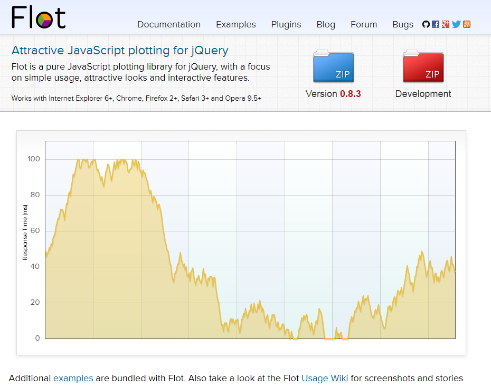Go to the Examples page in the navigation
Image resolution: width=491 pixels, height=387 pixels.
[236, 24]
